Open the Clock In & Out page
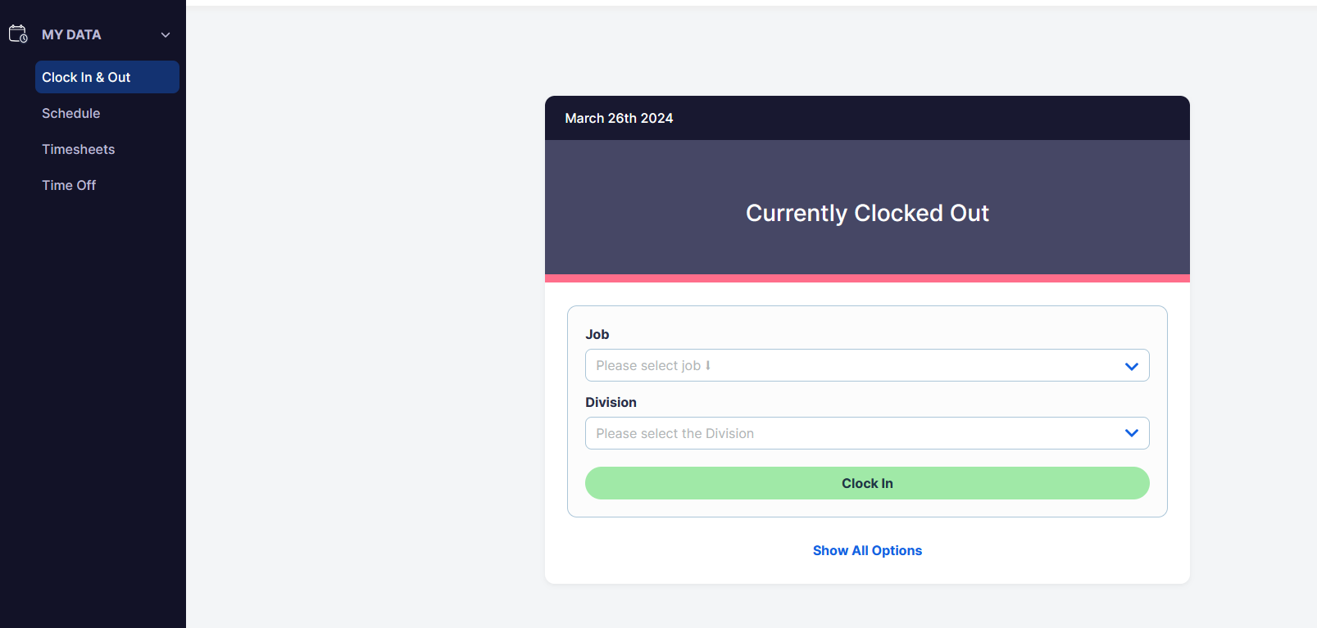Image resolution: width=1317 pixels, height=628 pixels. click(x=107, y=77)
